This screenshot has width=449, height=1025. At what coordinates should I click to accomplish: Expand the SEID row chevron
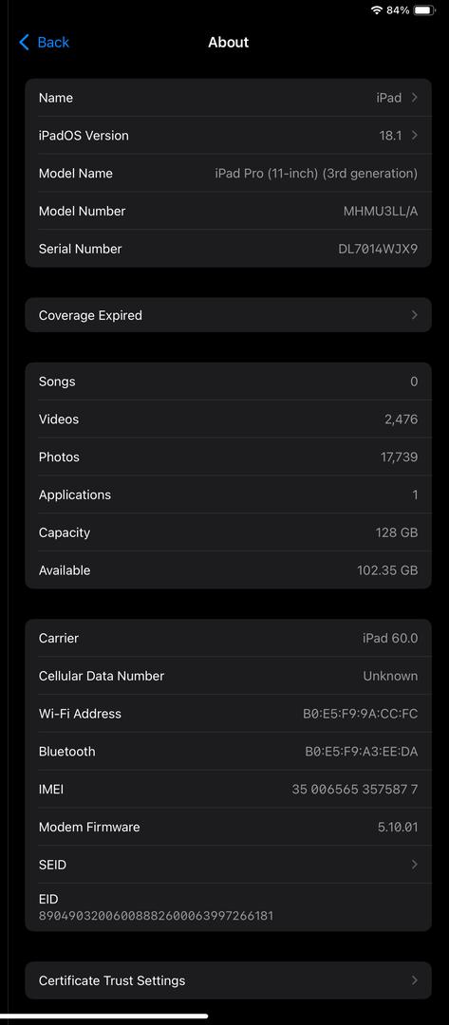tap(415, 865)
